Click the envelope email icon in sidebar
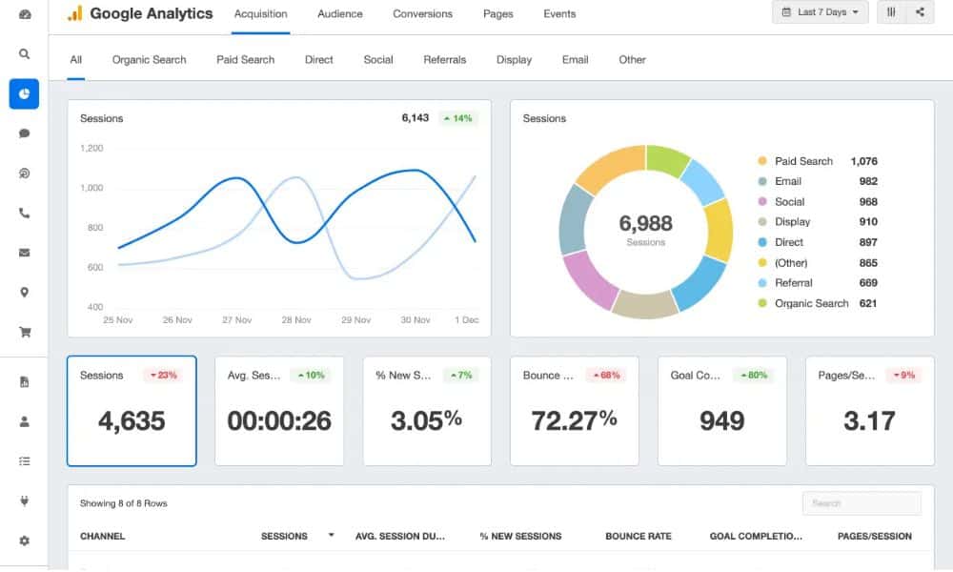Image resolution: width=953 pixels, height=572 pixels. pos(24,253)
